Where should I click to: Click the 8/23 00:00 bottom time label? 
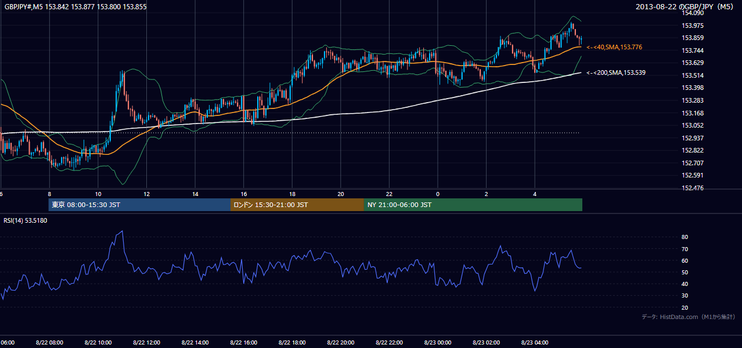point(438,343)
